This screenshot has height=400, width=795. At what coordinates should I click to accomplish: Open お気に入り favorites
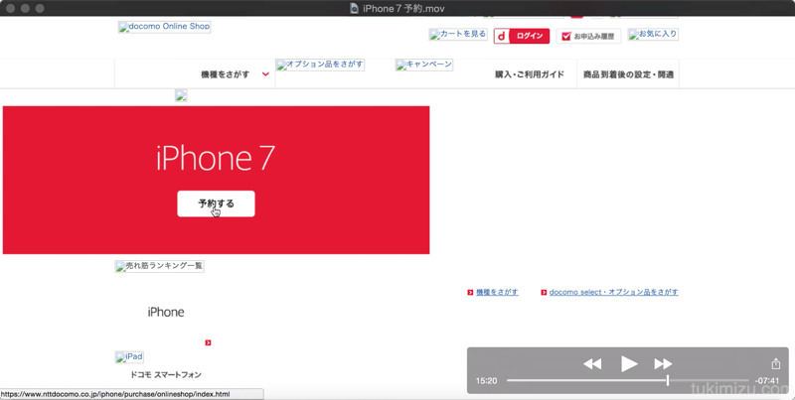653,35
